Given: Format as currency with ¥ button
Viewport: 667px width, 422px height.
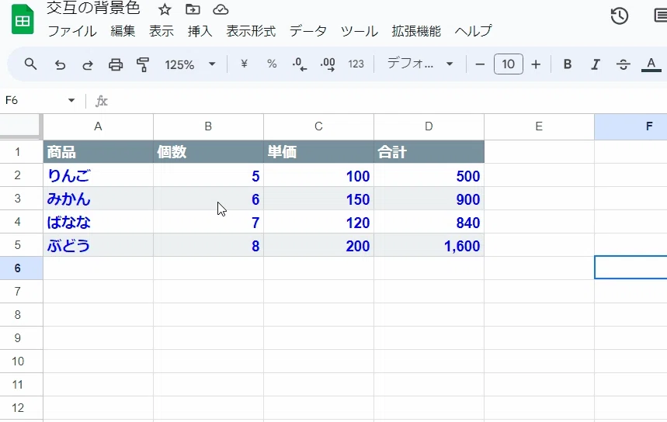Looking at the screenshot, I should coord(244,64).
